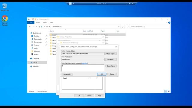
Task: Click the From this location field
Action: point(83,59)
